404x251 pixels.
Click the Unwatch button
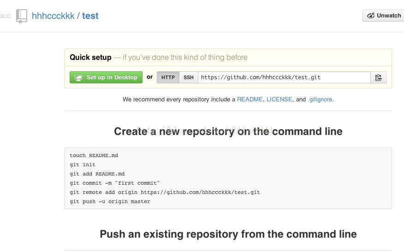383,16
